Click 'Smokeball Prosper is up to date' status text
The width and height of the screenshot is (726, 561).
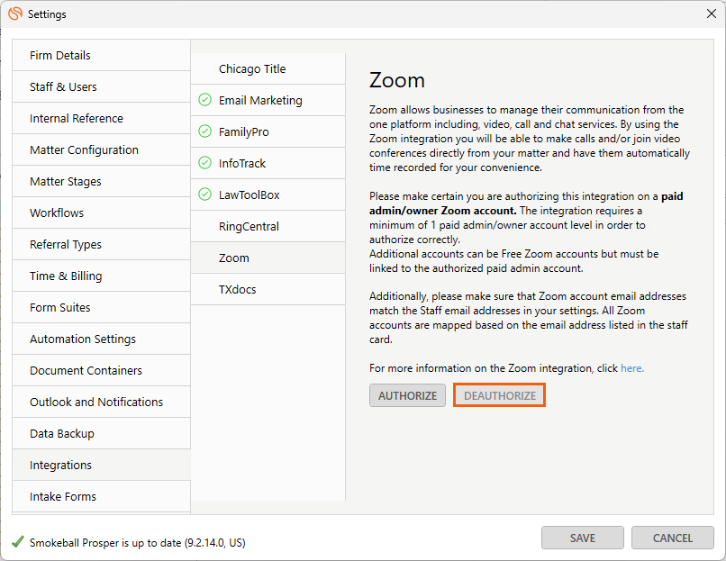[x=138, y=542]
